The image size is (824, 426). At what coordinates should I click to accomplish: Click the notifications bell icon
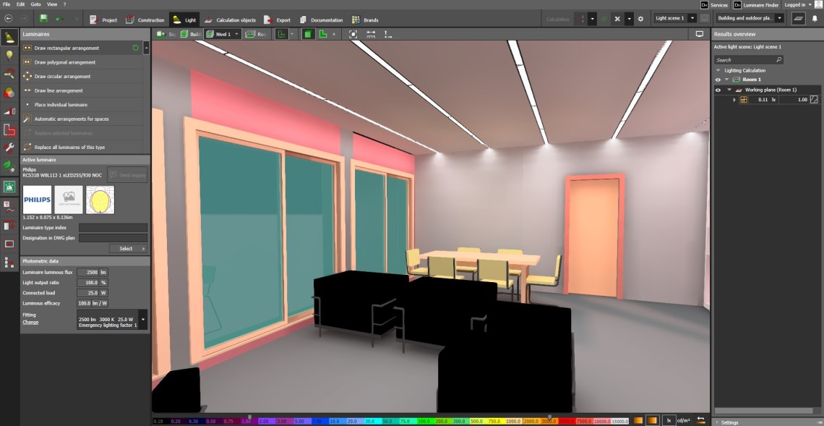click(x=815, y=19)
